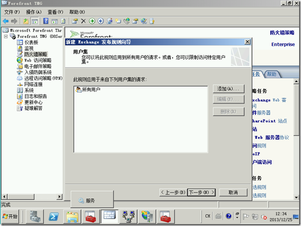Click the firewall brick-wall taskbar icon

[x=110, y=216]
